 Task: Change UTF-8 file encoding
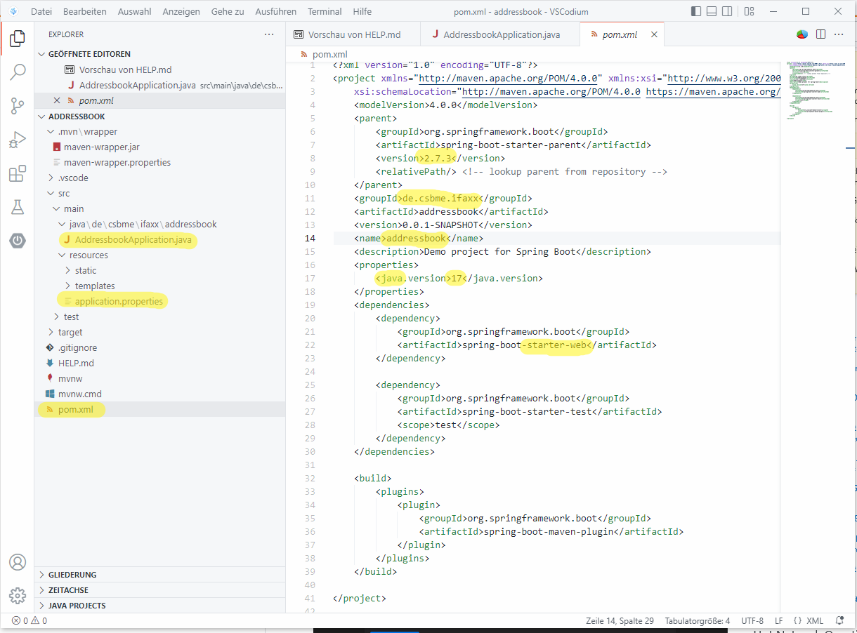point(752,621)
